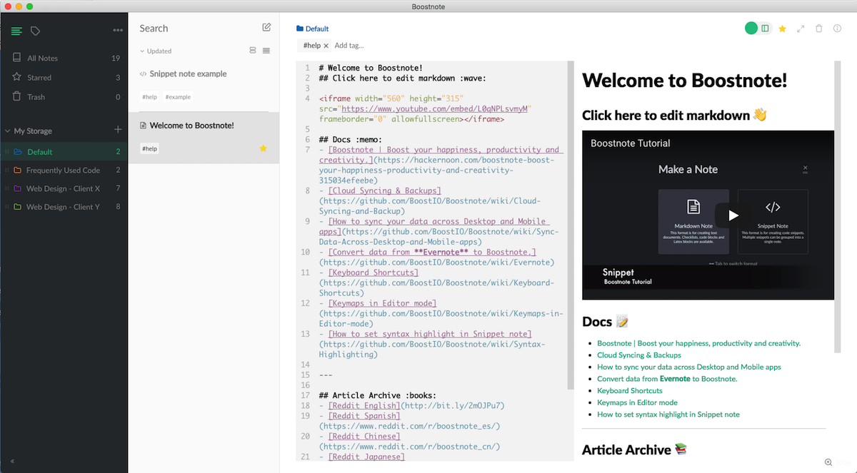The height and width of the screenshot is (473, 857).
Task: Click the Add tag input field
Action: (350, 46)
